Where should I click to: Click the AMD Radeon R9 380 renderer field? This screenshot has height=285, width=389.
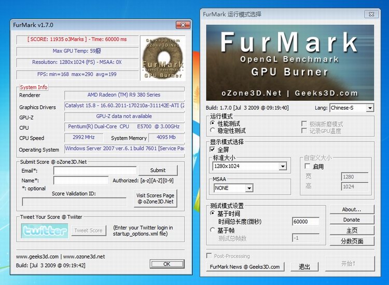tap(124, 95)
